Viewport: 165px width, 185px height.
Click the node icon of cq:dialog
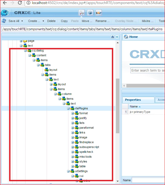(x=29, y=50)
